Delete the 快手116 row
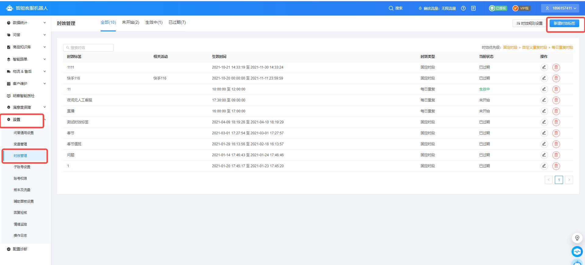Image resolution: width=585 pixels, height=265 pixels. pos(556,78)
